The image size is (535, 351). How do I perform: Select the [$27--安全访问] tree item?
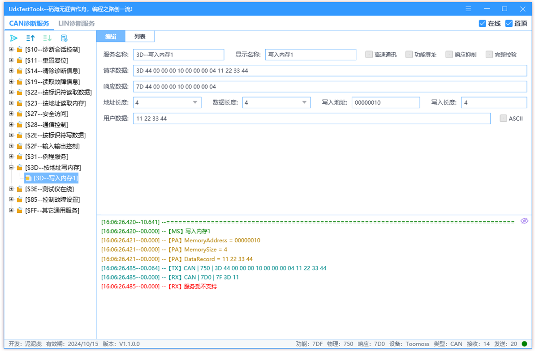[47, 114]
